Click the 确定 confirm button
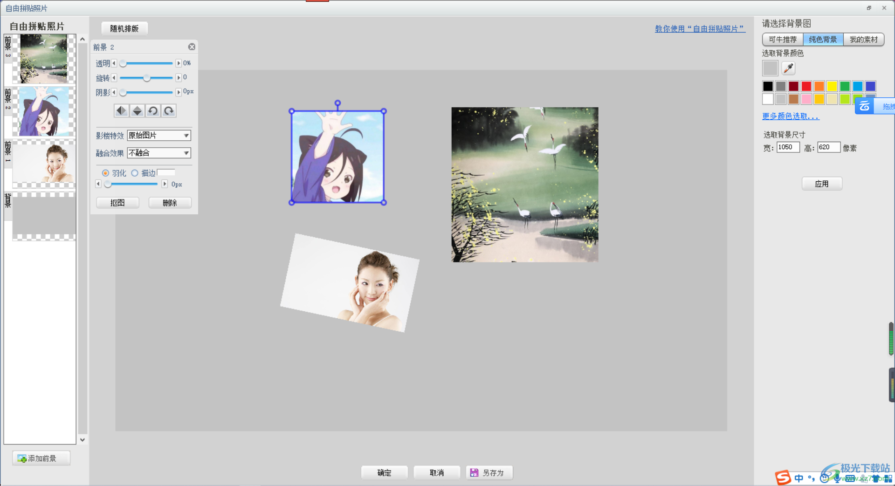This screenshot has height=486, width=895. point(384,472)
